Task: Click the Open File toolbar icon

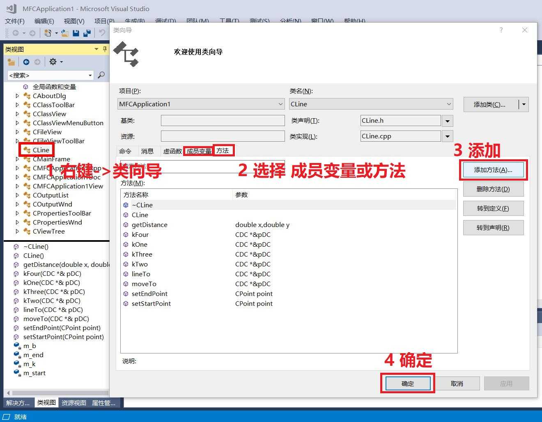Action: 65,33
